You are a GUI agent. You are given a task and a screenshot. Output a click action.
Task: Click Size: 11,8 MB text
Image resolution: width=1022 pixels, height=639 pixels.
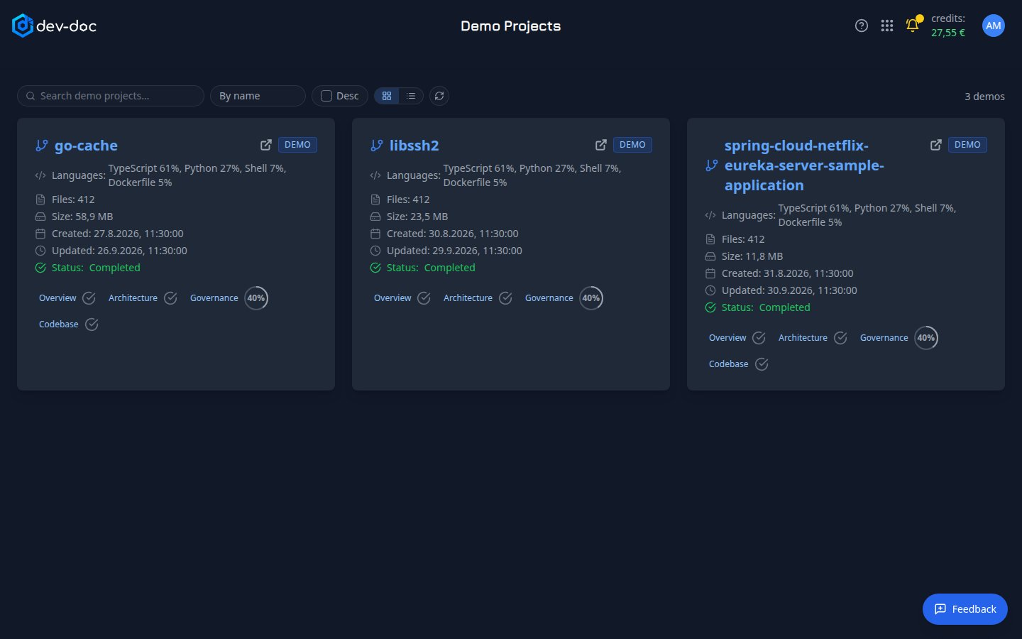click(752, 256)
